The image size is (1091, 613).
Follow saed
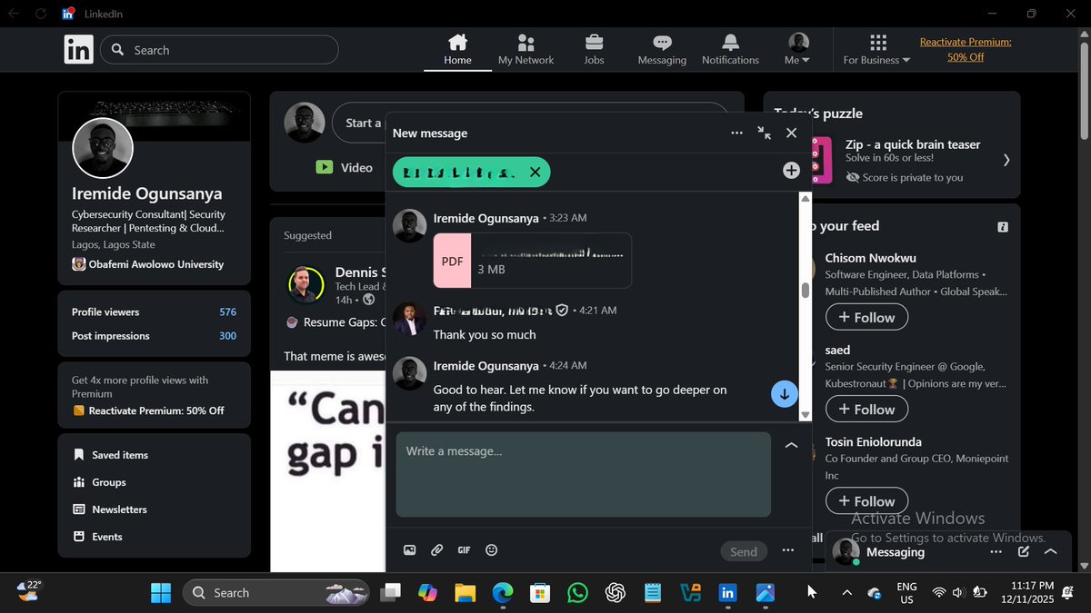tap(866, 409)
